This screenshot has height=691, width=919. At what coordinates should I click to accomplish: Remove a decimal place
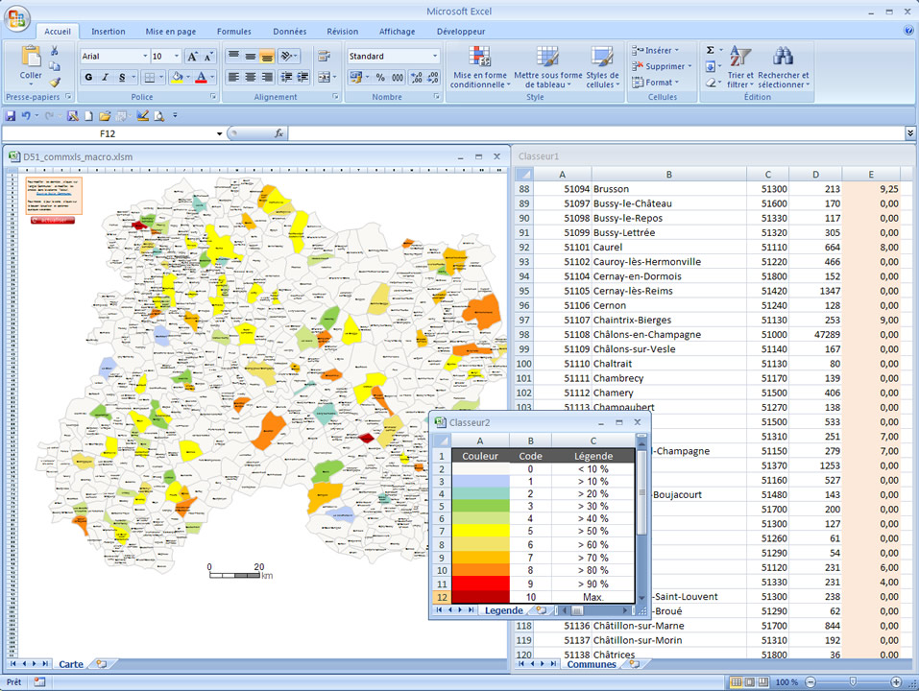432,78
